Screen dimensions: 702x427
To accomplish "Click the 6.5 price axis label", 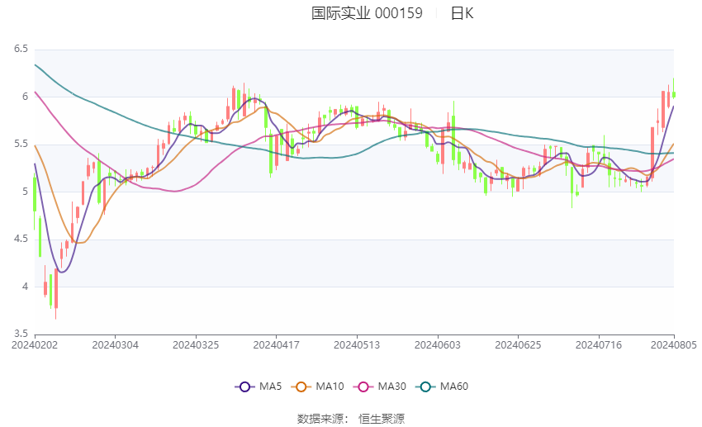I will pos(21,50).
